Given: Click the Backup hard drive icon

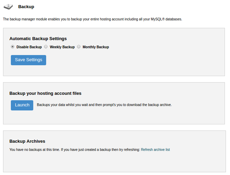Looking at the screenshot, I should [x=8, y=7].
